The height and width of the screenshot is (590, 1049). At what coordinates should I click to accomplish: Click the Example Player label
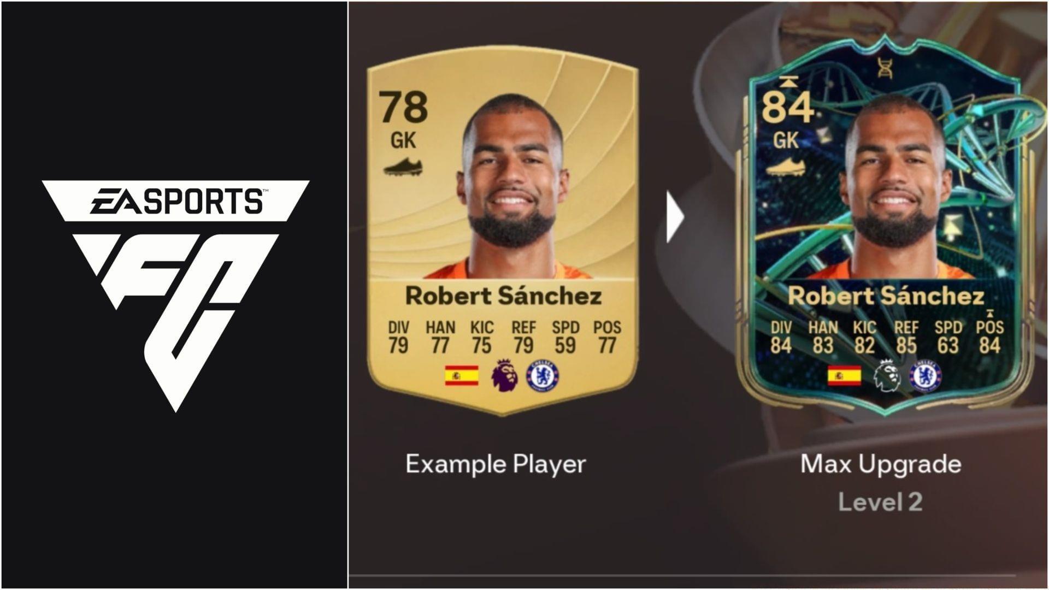496,464
